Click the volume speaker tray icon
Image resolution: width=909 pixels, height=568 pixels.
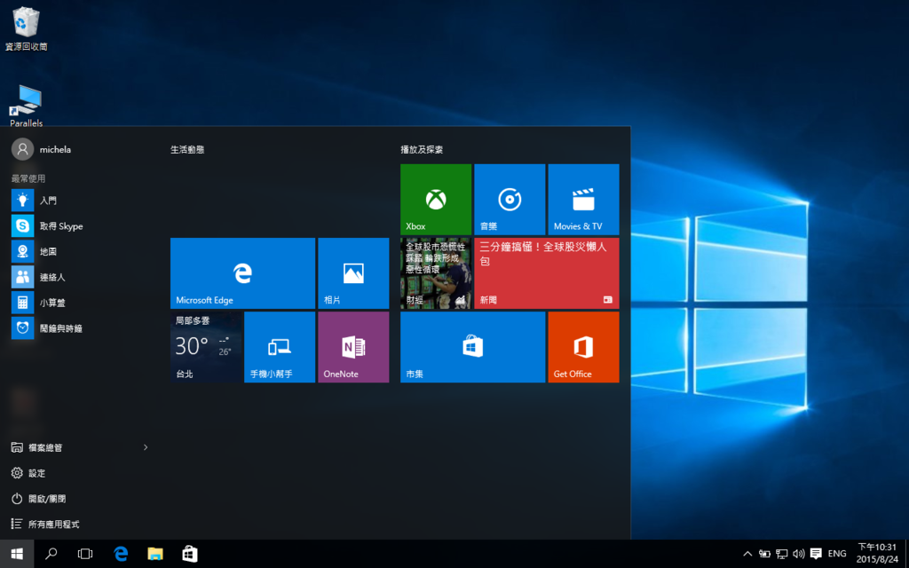[x=798, y=554]
